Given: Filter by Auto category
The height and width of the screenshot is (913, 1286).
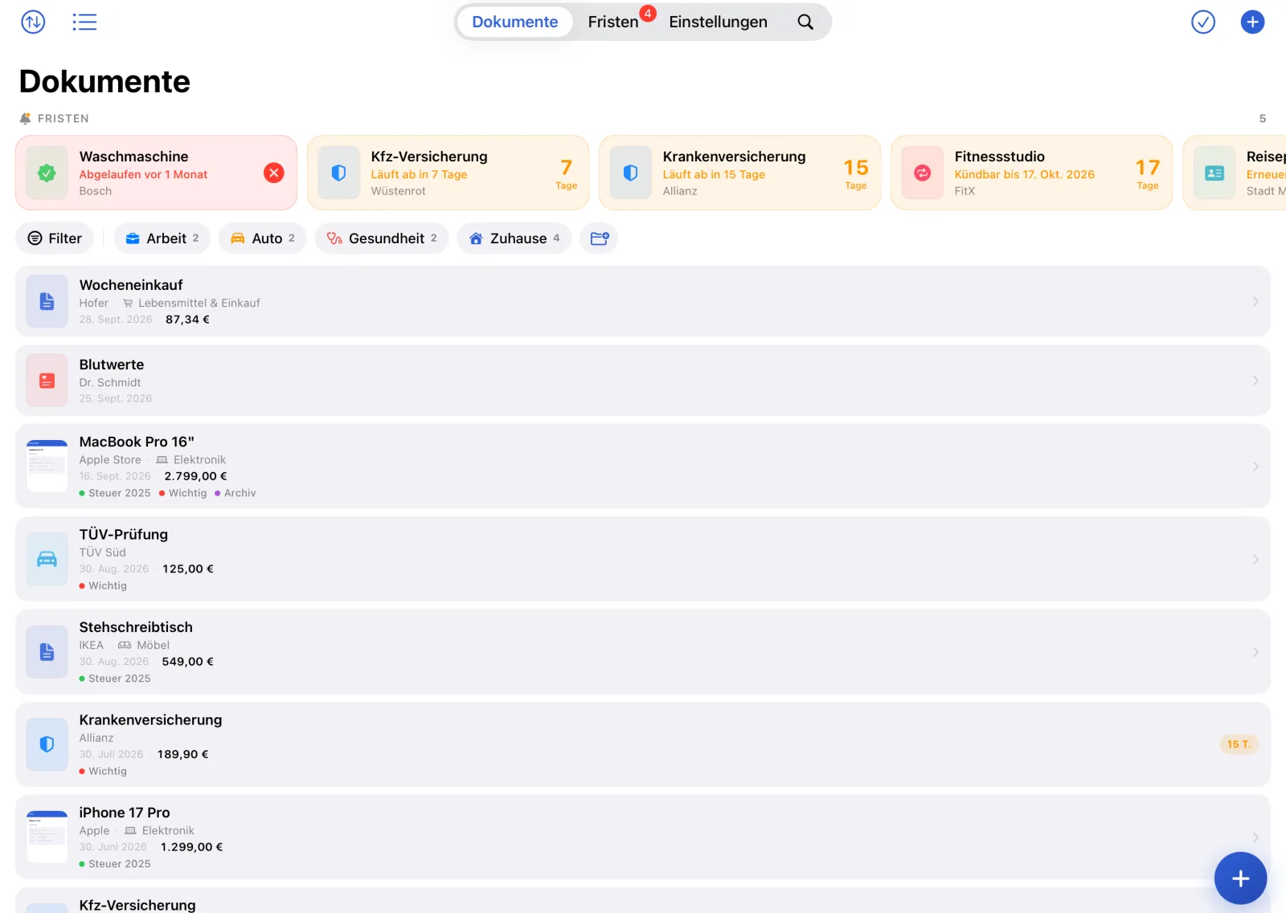Looking at the screenshot, I should click(263, 238).
